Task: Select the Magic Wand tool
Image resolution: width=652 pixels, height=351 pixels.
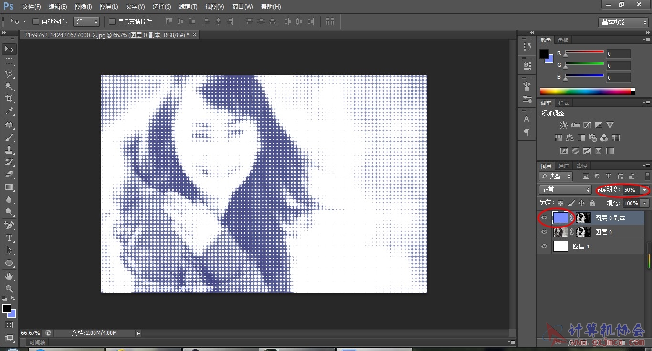Action: (9, 86)
